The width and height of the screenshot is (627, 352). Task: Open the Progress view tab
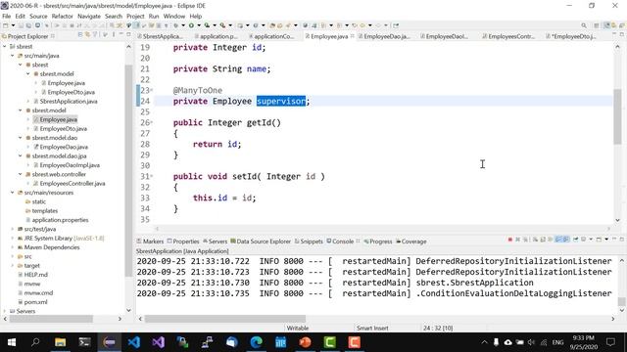coord(378,242)
